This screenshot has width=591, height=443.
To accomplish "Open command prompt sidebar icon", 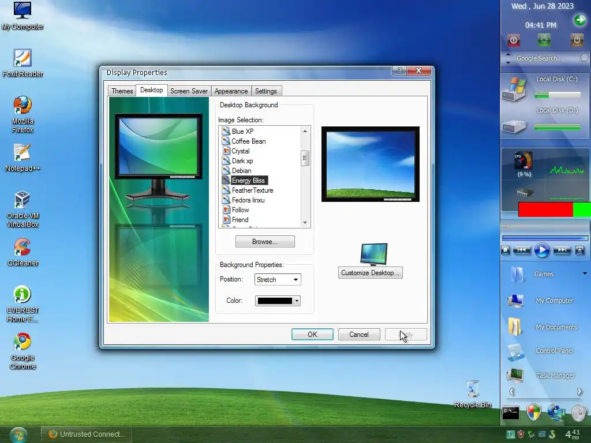I will click(511, 413).
